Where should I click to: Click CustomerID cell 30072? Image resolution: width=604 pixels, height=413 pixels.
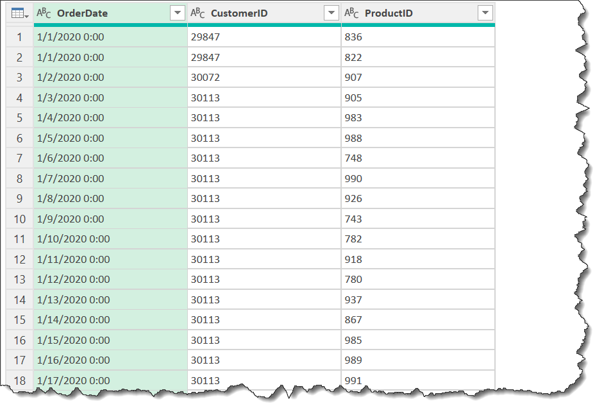click(x=264, y=78)
